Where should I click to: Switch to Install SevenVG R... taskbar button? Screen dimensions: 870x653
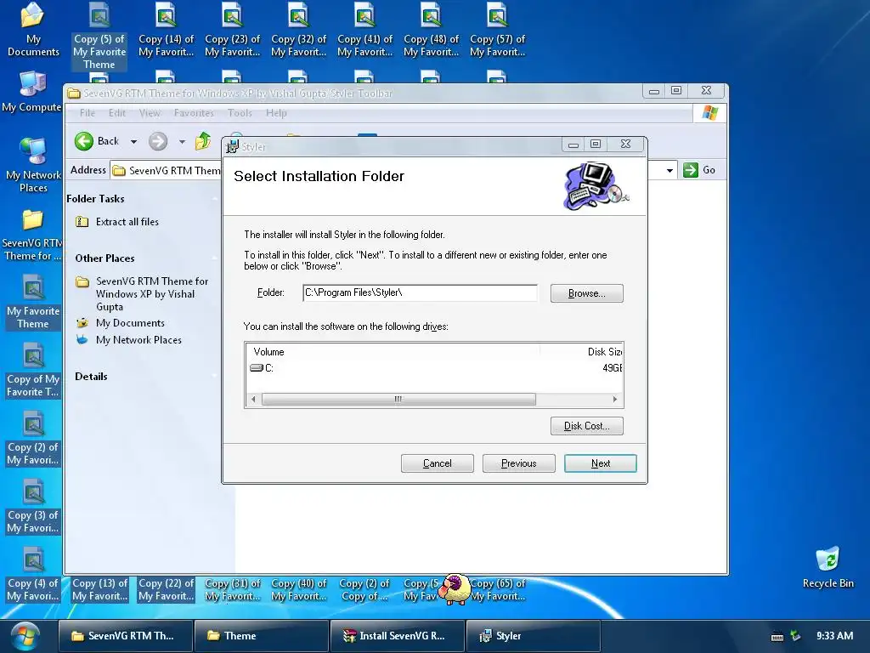(398, 636)
